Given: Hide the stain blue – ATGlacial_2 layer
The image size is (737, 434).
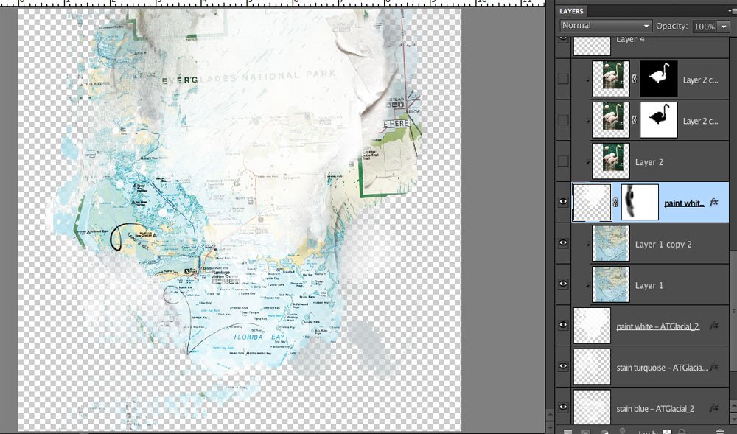Looking at the screenshot, I should click(x=562, y=407).
